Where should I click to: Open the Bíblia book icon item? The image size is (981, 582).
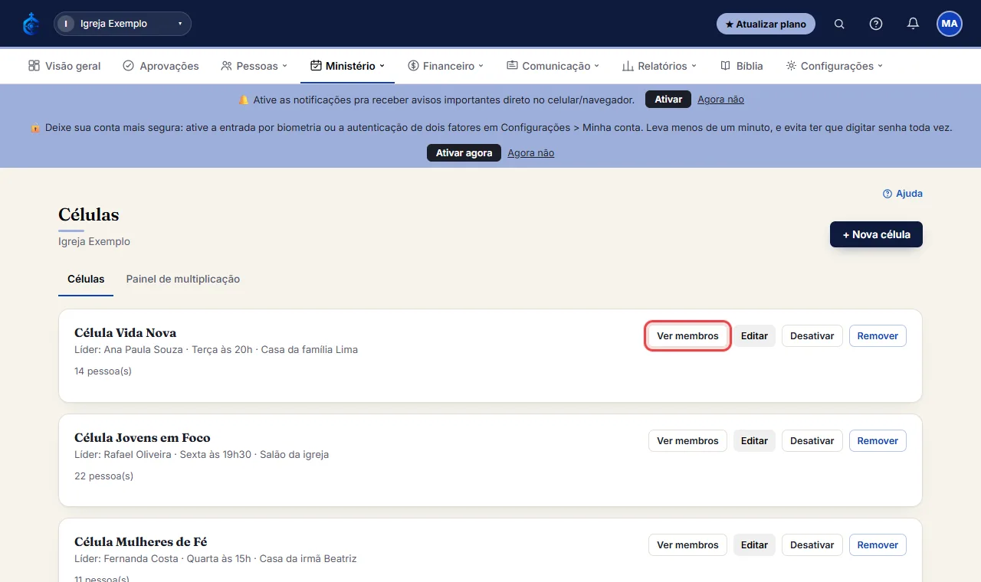point(742,66)
